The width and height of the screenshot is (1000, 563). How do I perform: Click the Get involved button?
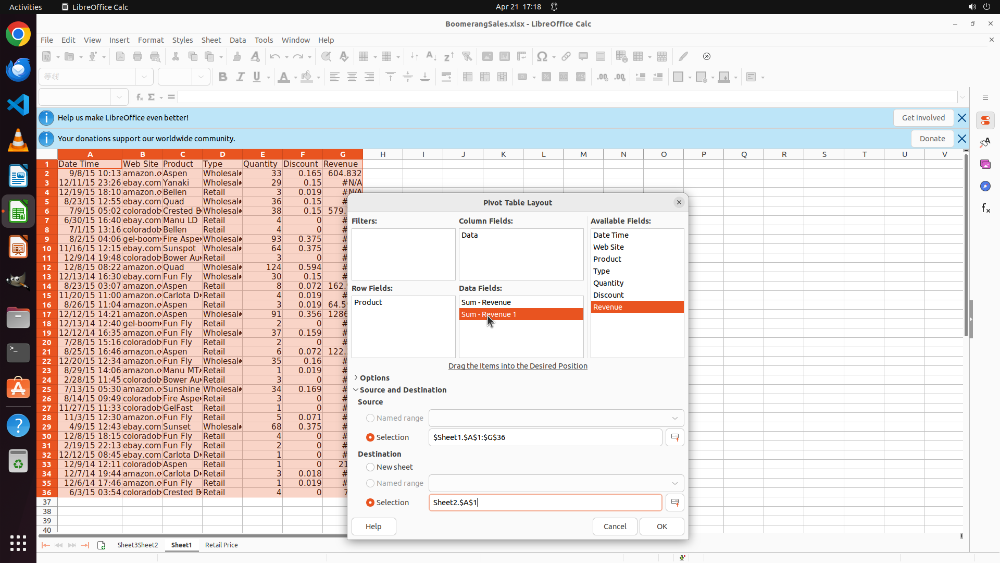(x=923, y=118)
